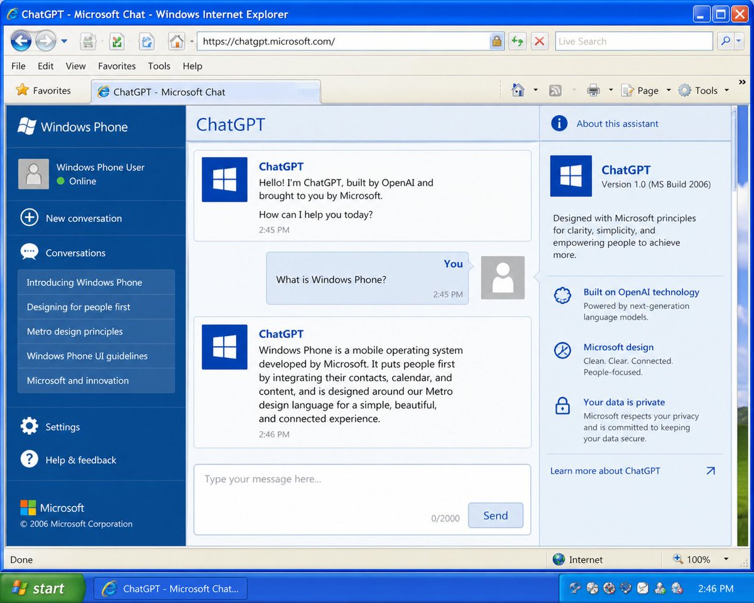Stop loading with the red X icon

(x=539, y=41)
